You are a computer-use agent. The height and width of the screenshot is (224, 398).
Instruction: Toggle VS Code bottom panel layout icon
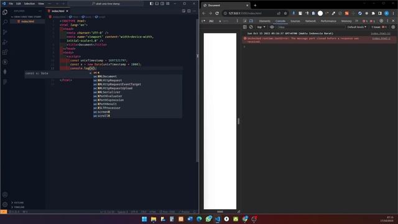pyautogui.click(x=157, y=4)
